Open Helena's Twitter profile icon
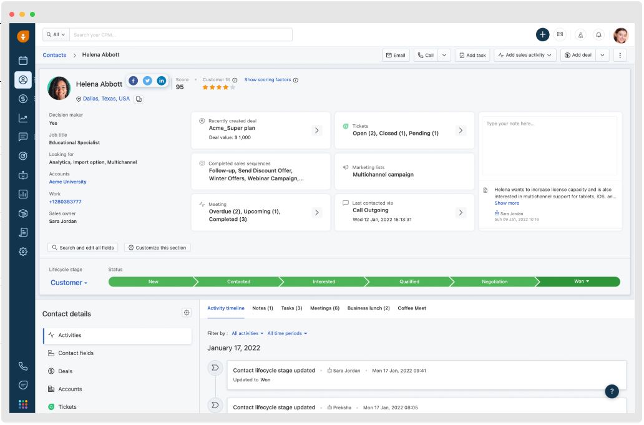Viewport: 644px width, 425px height. click(x=147, y=81)
